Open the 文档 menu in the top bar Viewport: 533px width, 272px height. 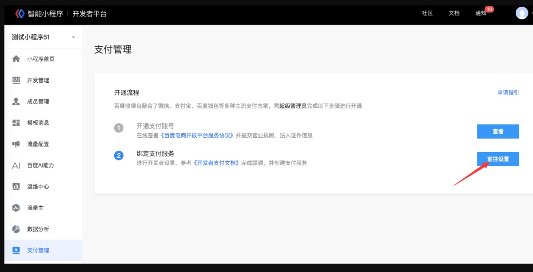[x=454, y=13]
